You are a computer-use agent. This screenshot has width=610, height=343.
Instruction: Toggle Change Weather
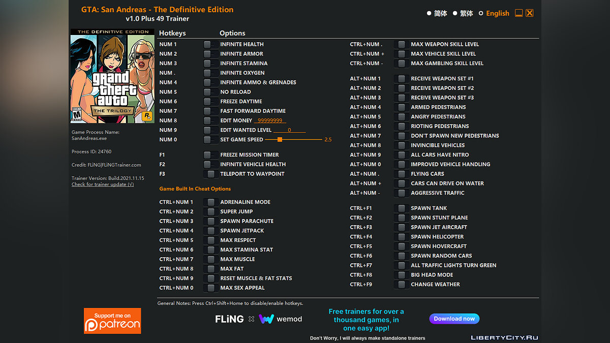coord(402,285)
